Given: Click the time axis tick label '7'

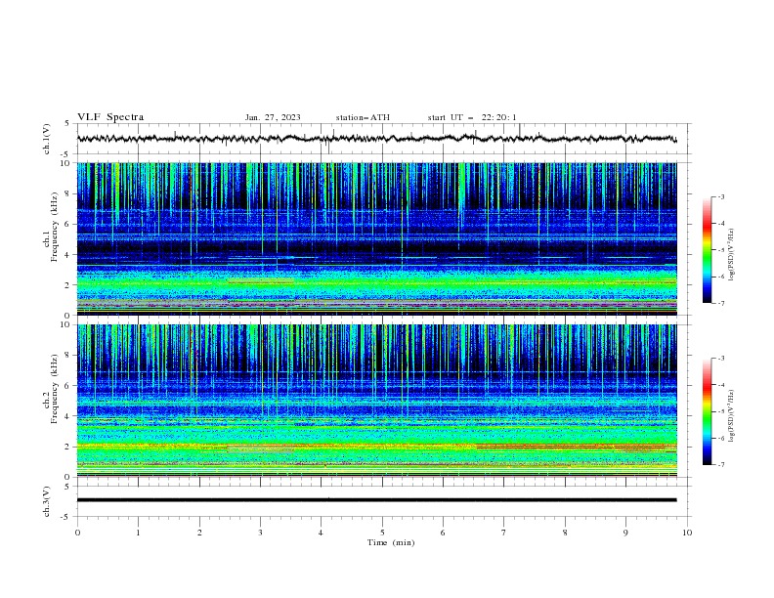Looking at the screenshot, I should (x=504, y=533).
